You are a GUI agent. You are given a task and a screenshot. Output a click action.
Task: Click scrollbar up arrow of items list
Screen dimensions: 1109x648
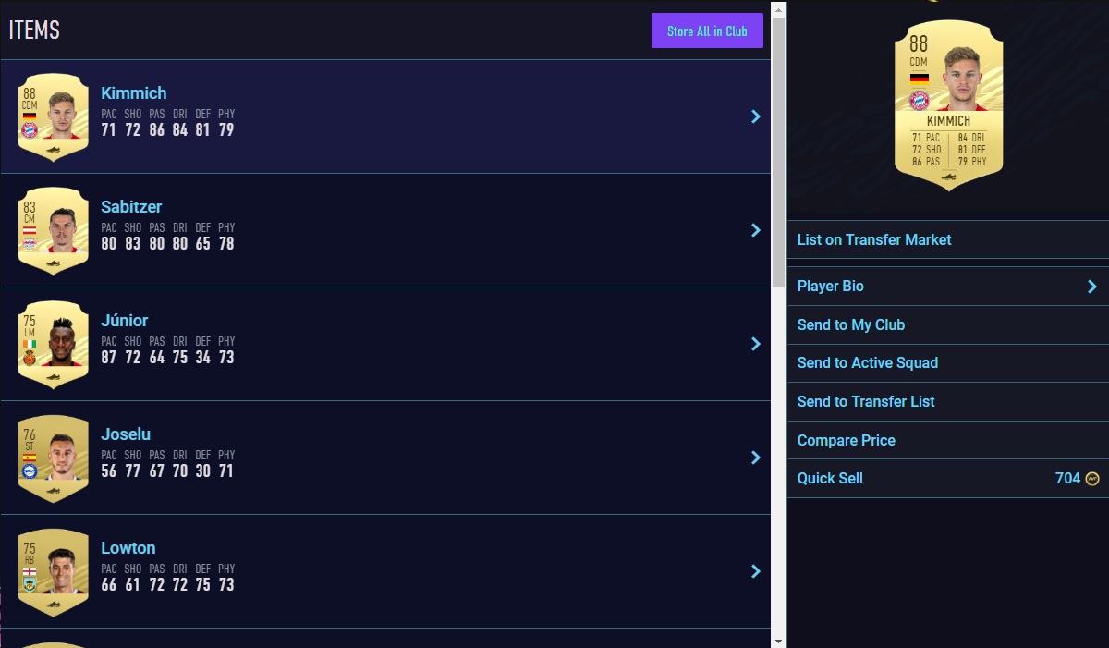coord(779,8)
